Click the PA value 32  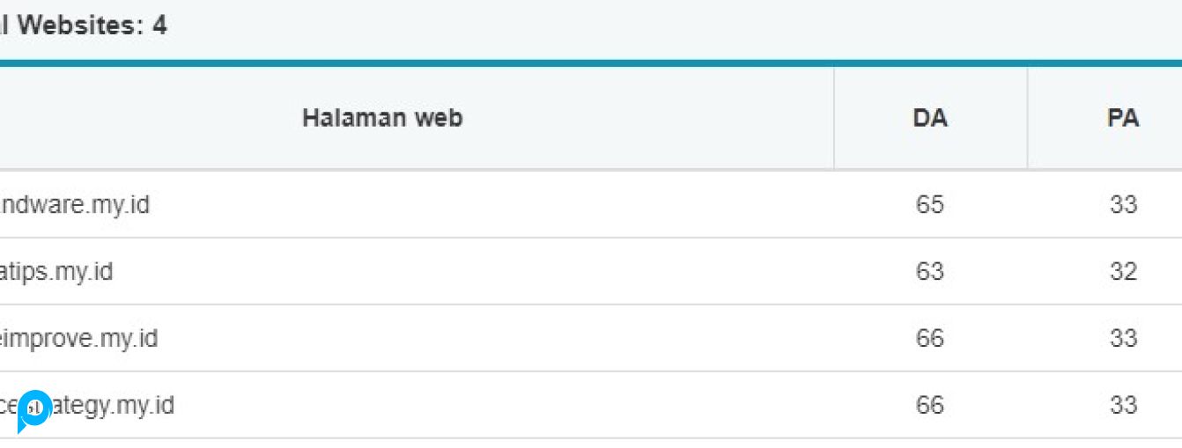1123,271
